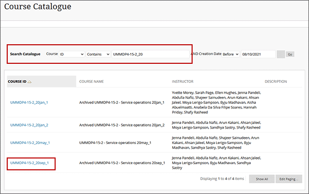Viewport: 309px width, 194px height.
Task: Open course link UMMDP4-15-2_20may_1
Action: click(30, 143)
